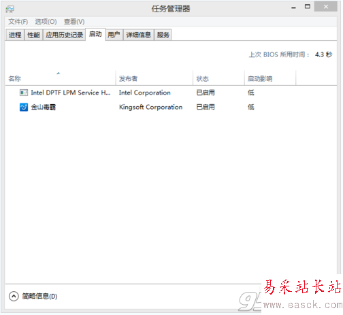
Task: Switch to the 进程 tab
Action: click(x=15, y=35)
